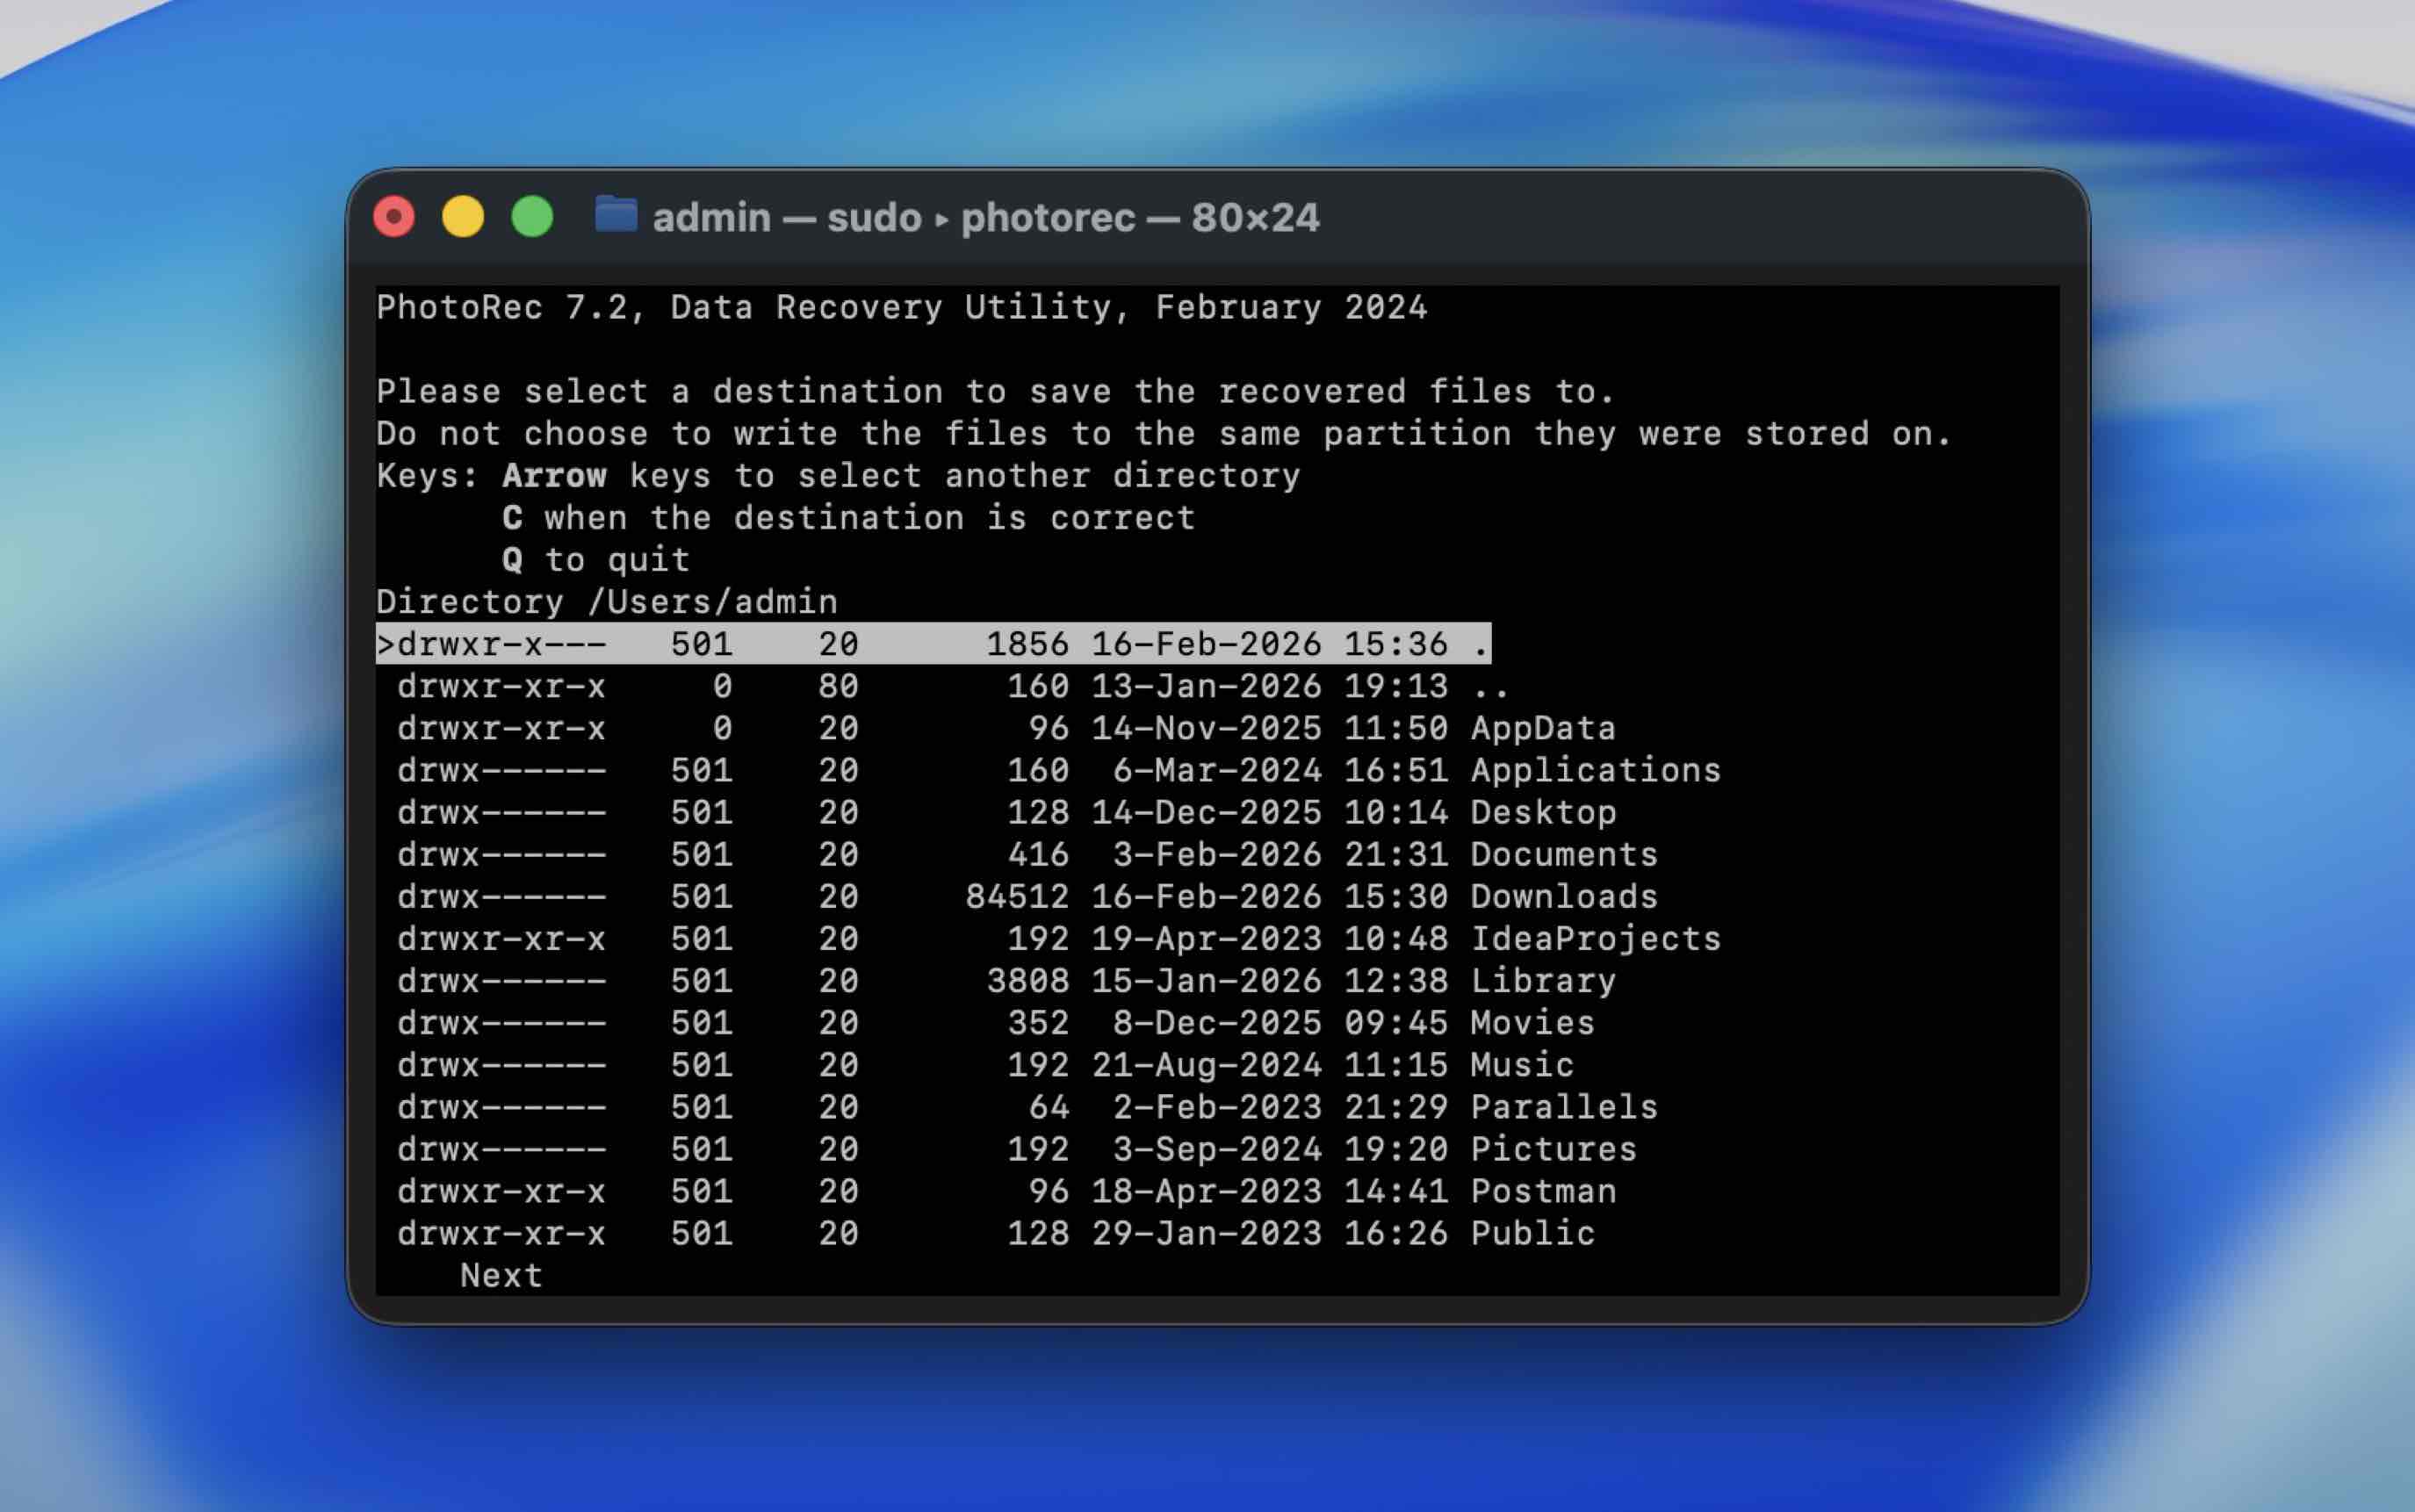Select the Parallels directory row

point(1563,1107)
